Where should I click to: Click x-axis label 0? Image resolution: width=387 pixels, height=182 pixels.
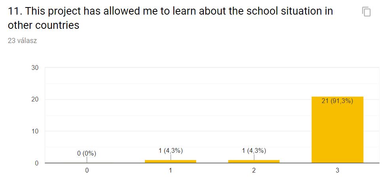point(87,171)
